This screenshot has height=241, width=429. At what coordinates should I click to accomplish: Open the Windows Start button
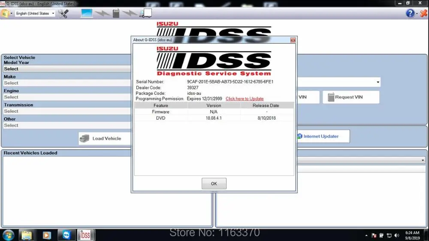pyautogui.click(x=8, y=235)
